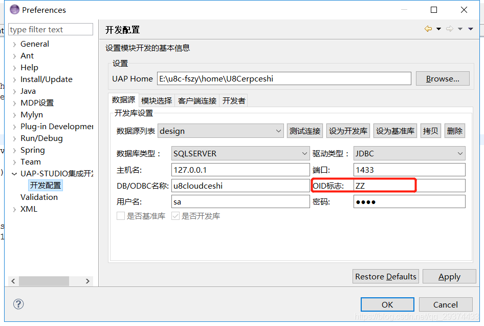This screenshot has height=326, width=484.
Task: Click the DB/ODBC名称 field u8cloudceshi
Action: click(x=240, y=186)
